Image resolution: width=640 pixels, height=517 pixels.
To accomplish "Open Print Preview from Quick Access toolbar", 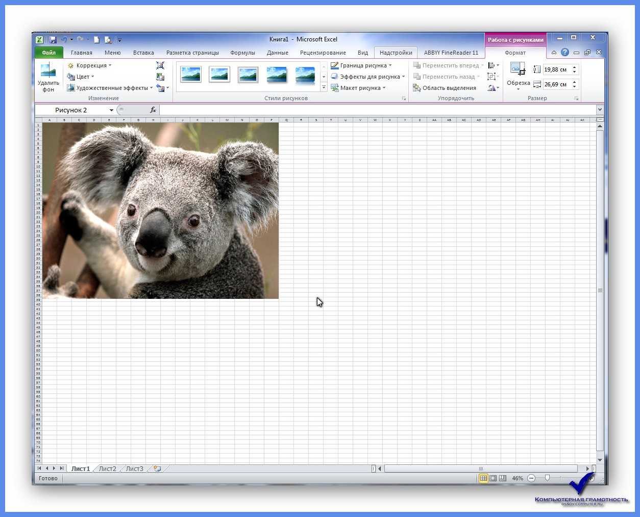I will pos(108,39).
